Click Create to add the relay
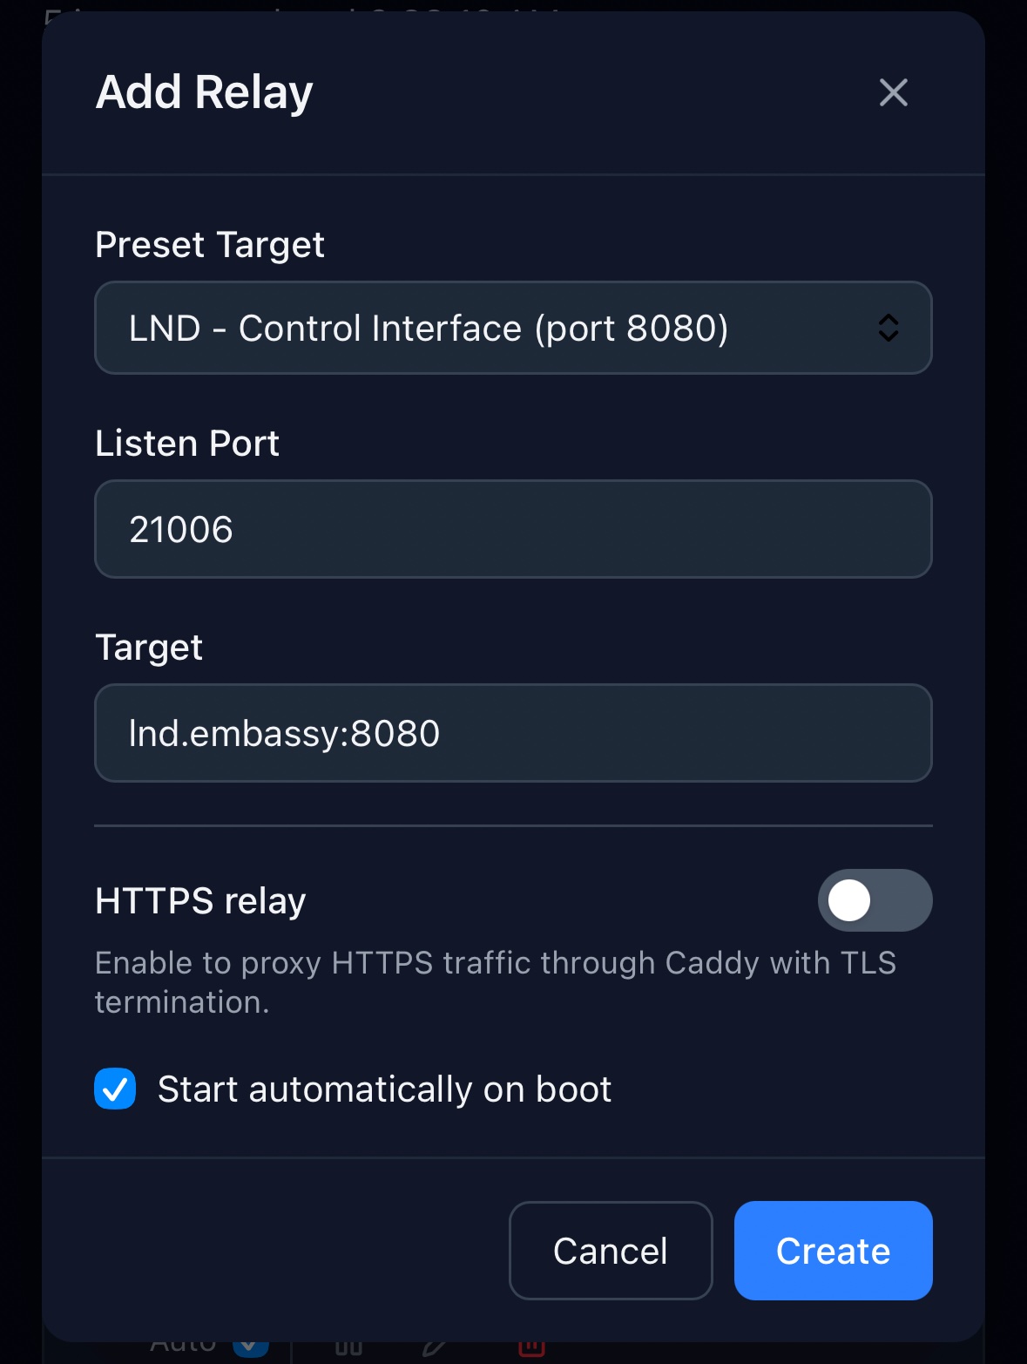 [x=833, y=1251]
